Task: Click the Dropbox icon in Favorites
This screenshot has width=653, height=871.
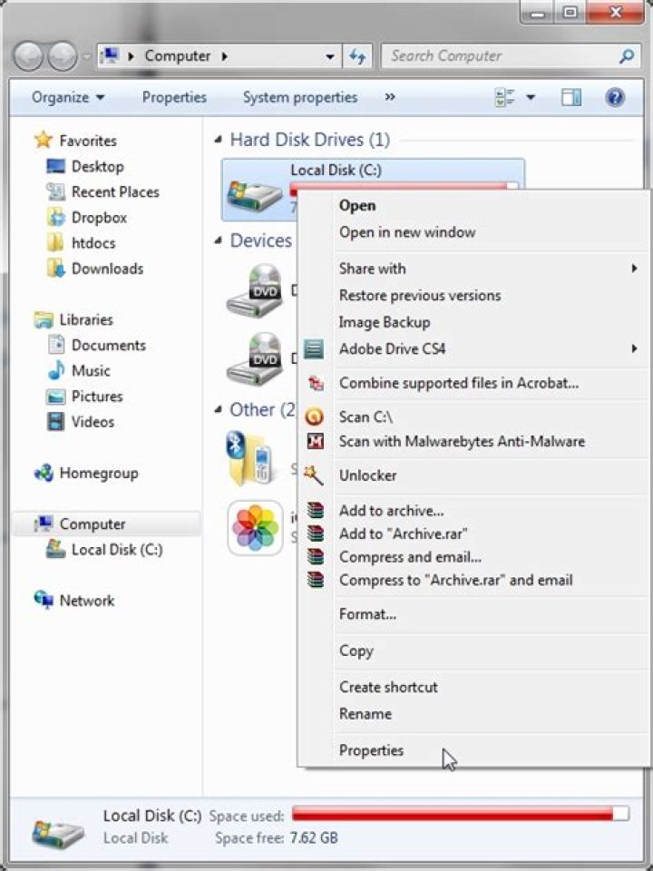Action: (x=55, y=217)
